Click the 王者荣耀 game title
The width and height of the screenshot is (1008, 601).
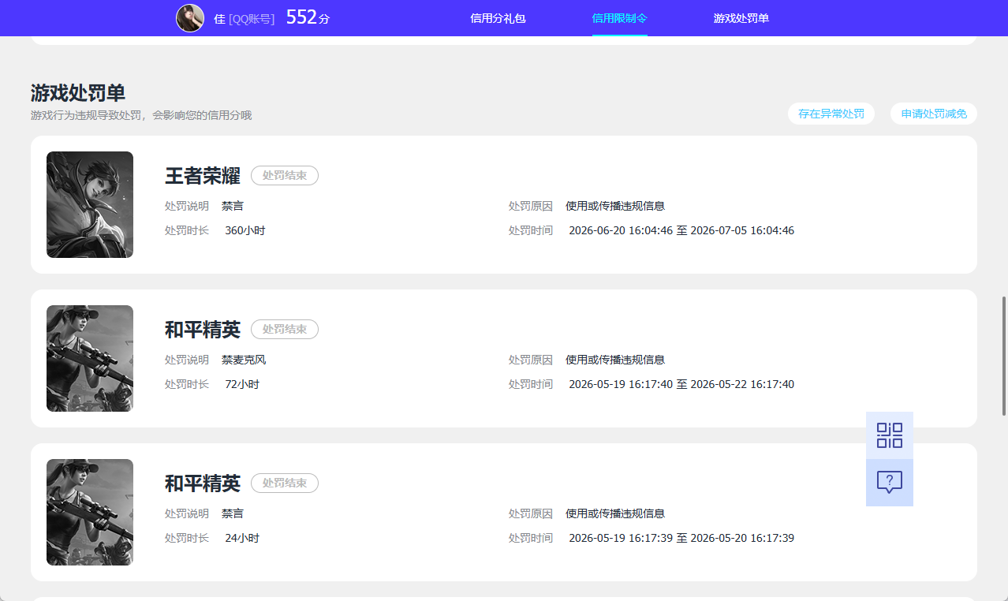pos(203,175)
